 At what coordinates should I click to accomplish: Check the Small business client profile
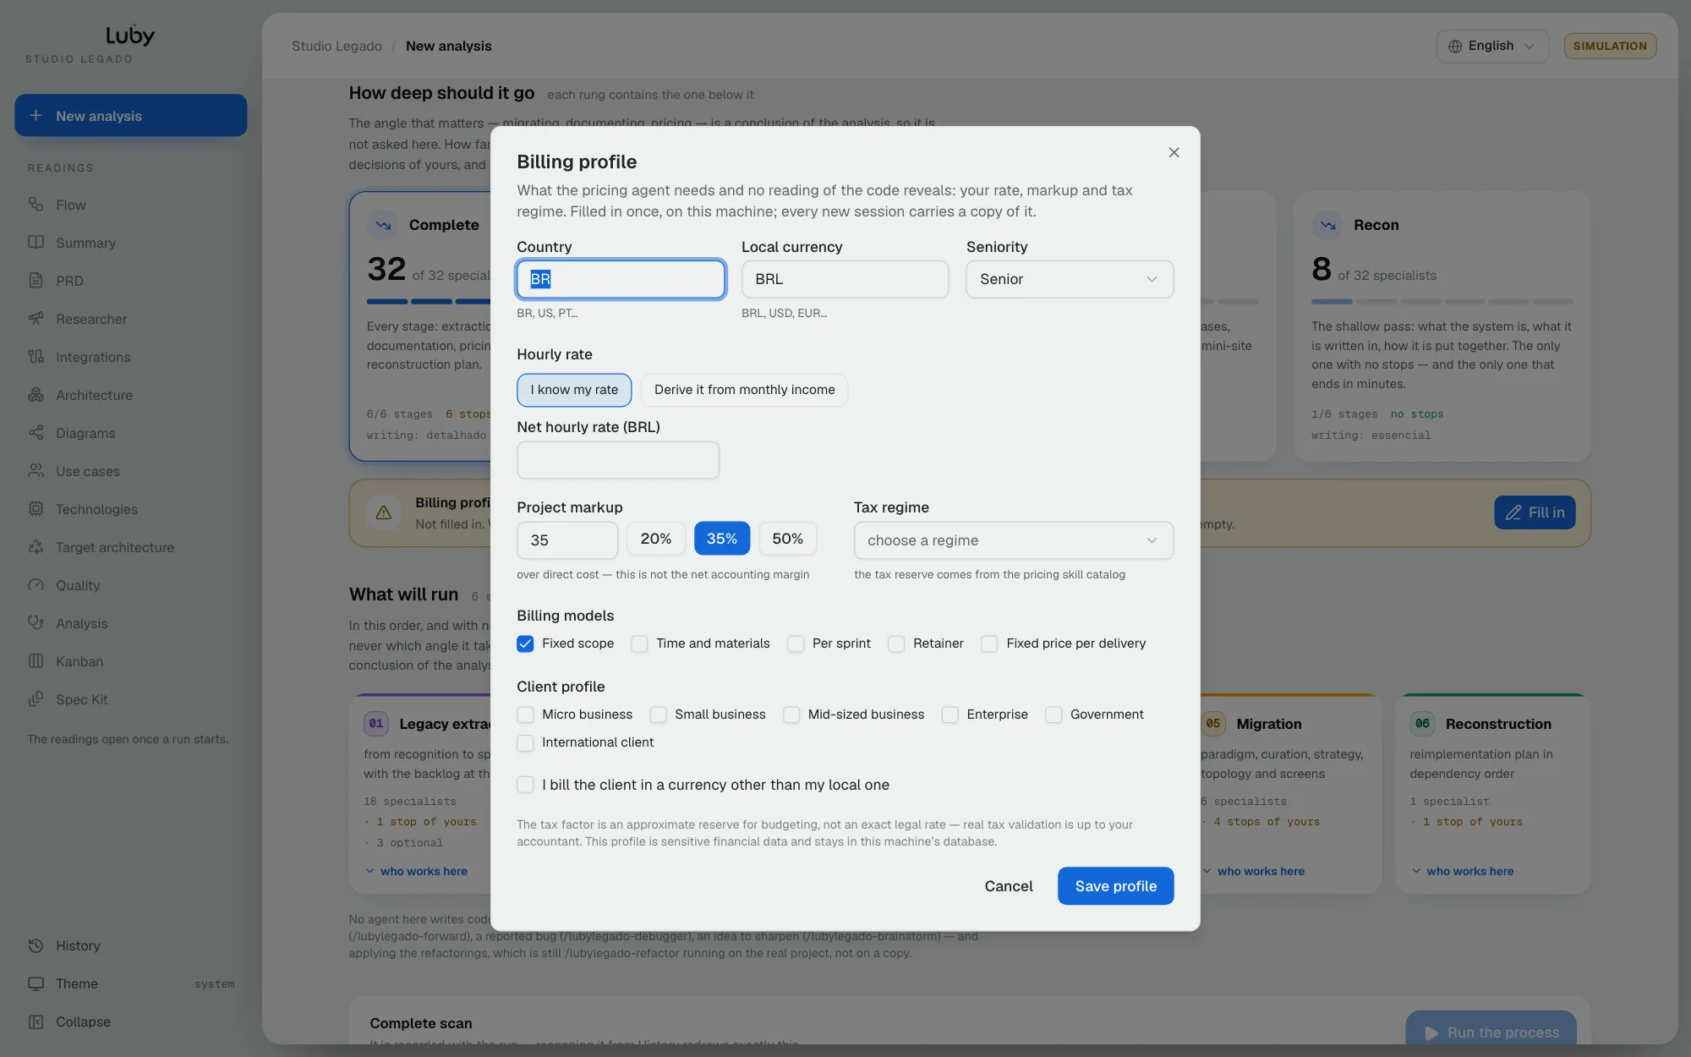(x=658, y=715)
